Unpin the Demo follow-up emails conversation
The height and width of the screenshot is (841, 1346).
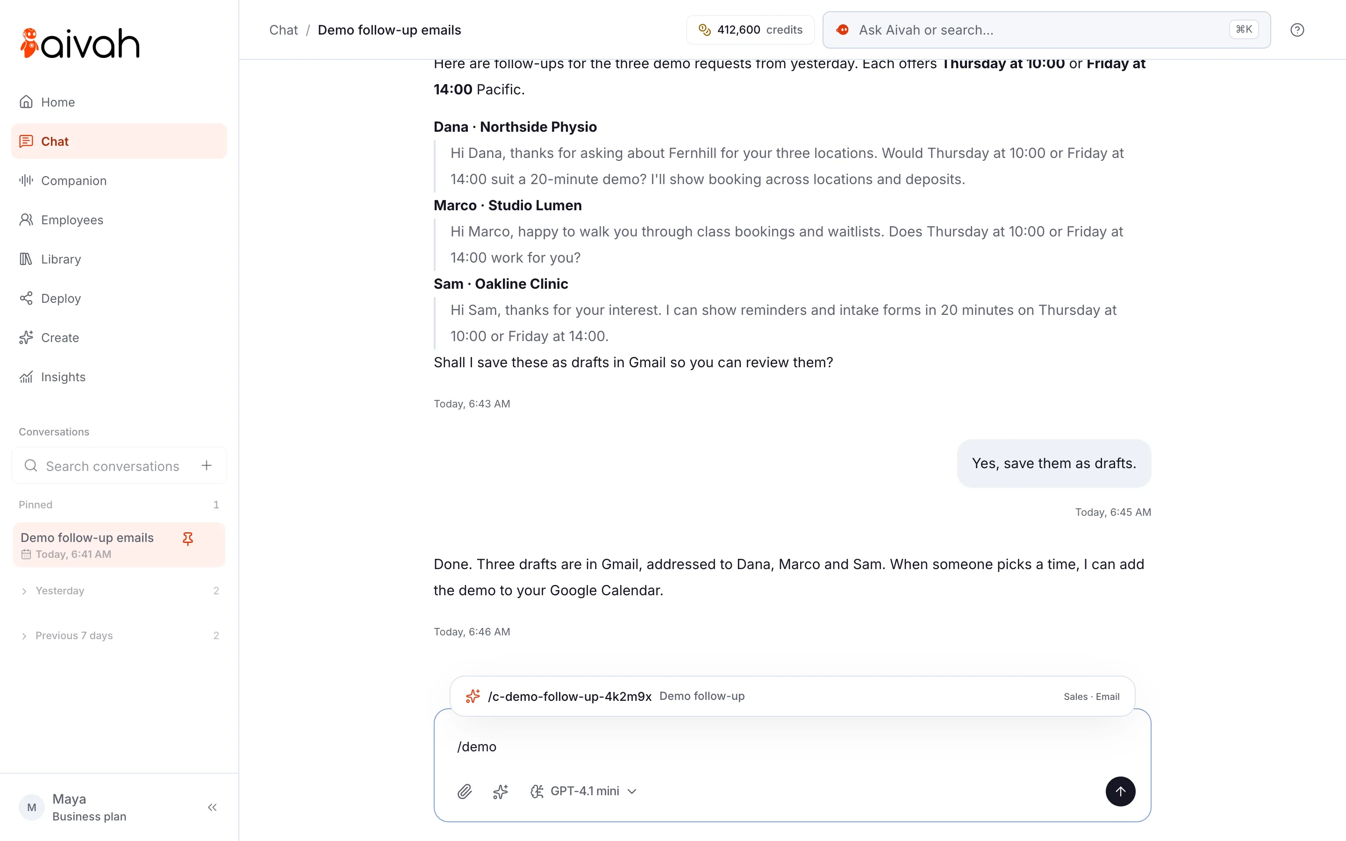[188, 538]
